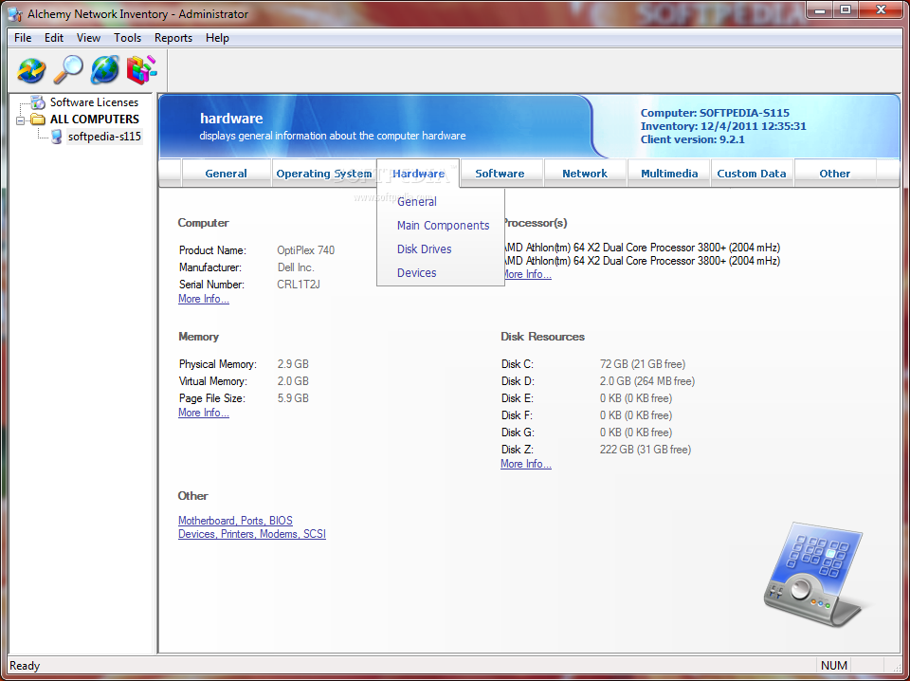This screenshot has height=681, width=910.
Task: Open More Info under Disk Resources
Action: pos(526,464)
